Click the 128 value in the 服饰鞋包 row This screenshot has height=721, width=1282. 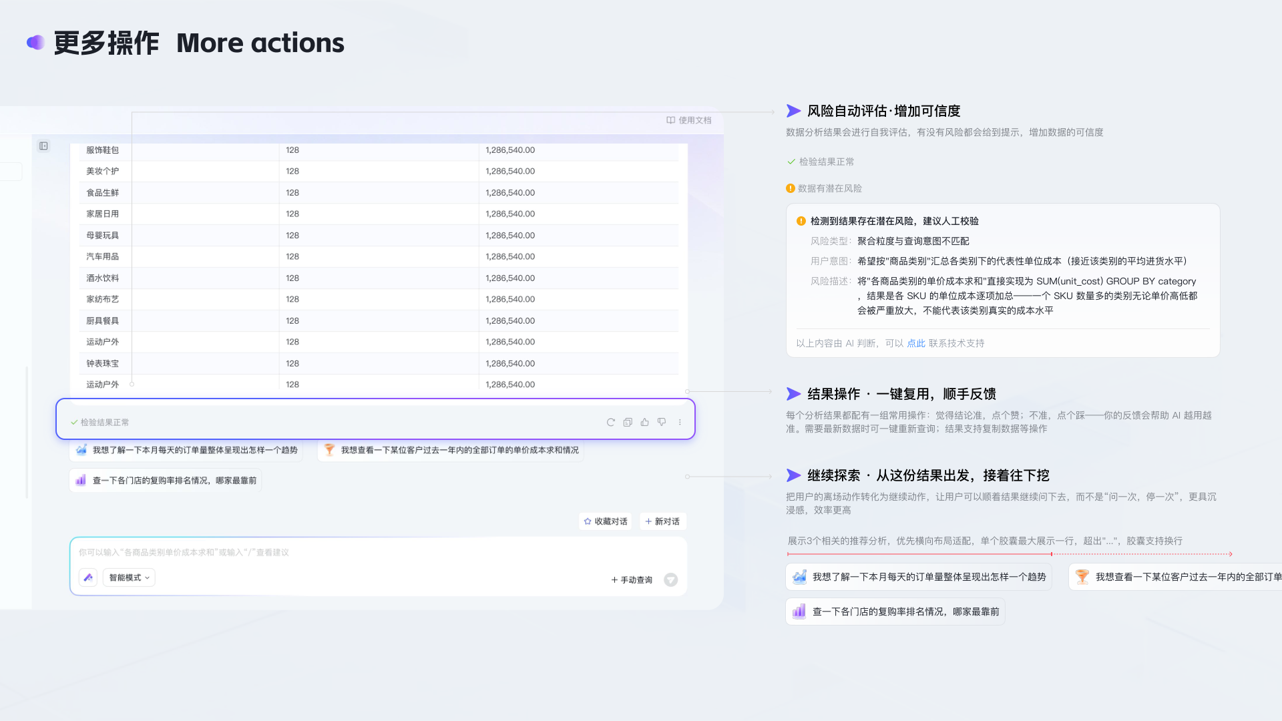(292, 150)
